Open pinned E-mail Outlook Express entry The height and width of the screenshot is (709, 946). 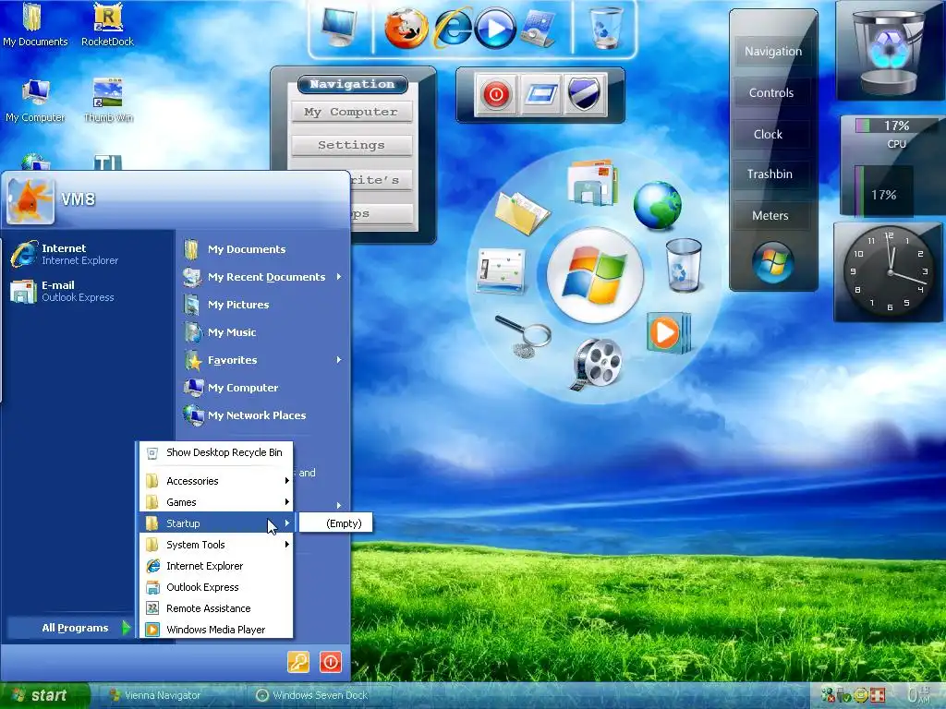coord(88,291)
